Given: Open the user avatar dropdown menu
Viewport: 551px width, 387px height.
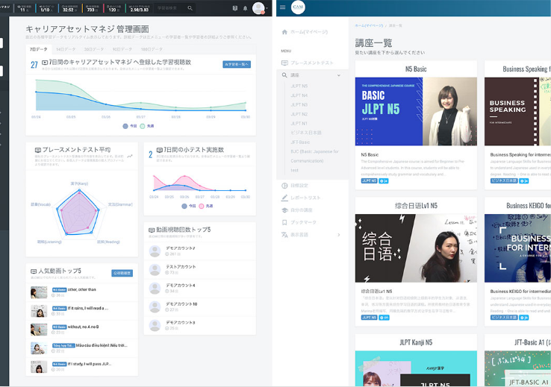Looking at the screenshot, I should (261, 8).
